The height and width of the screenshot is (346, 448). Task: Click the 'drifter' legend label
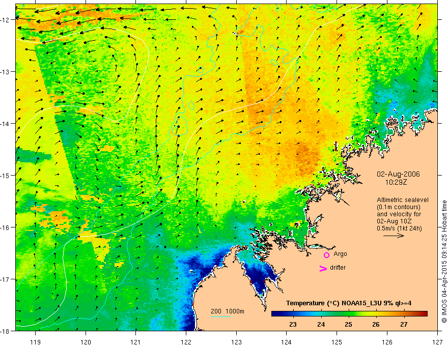[338, 268]
